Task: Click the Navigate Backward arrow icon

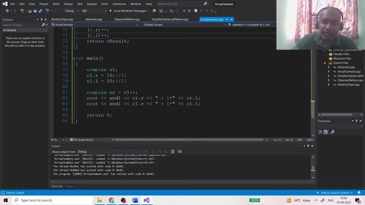Action: coord(7,11)
